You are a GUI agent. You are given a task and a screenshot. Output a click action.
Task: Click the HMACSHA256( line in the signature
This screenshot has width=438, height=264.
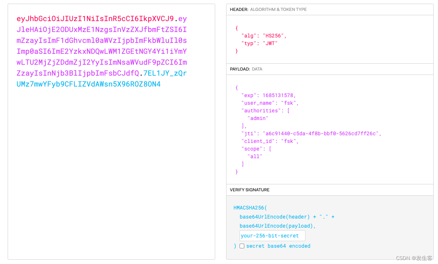coord(250,208)
